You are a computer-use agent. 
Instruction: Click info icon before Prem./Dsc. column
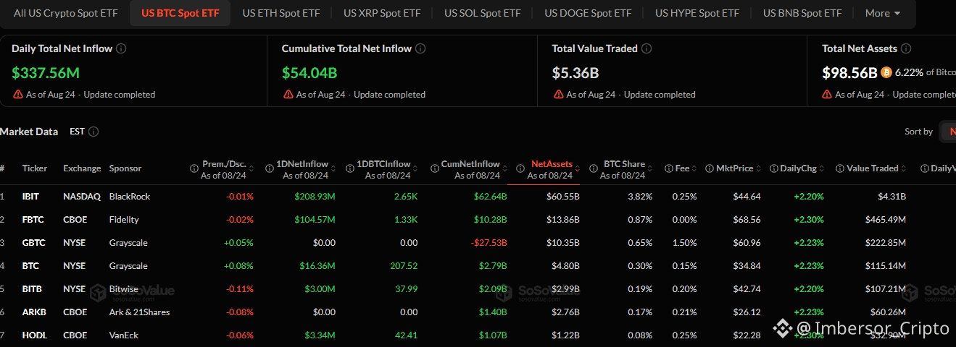click(x=194, y=168)
